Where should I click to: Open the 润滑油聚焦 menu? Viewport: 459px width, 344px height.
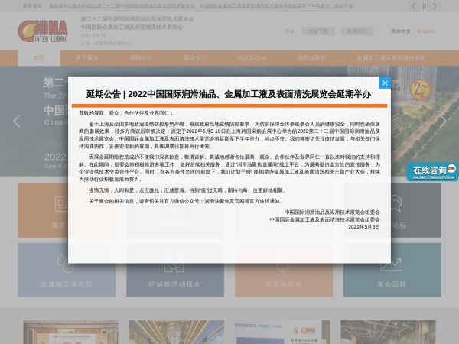pyautogui.click(x=311, y=58)
